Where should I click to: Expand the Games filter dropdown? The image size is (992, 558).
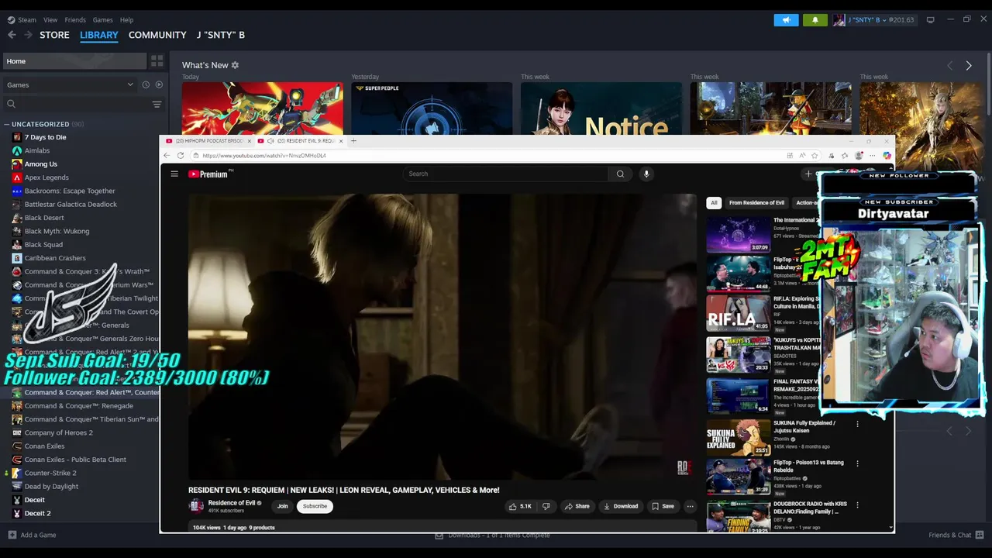point(70,84)
